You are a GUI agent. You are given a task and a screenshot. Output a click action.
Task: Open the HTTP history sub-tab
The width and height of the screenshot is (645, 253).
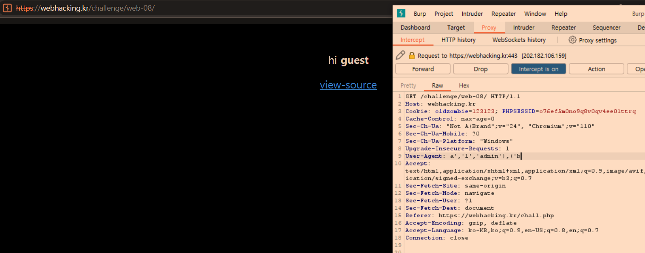click(x=458, y=40)
